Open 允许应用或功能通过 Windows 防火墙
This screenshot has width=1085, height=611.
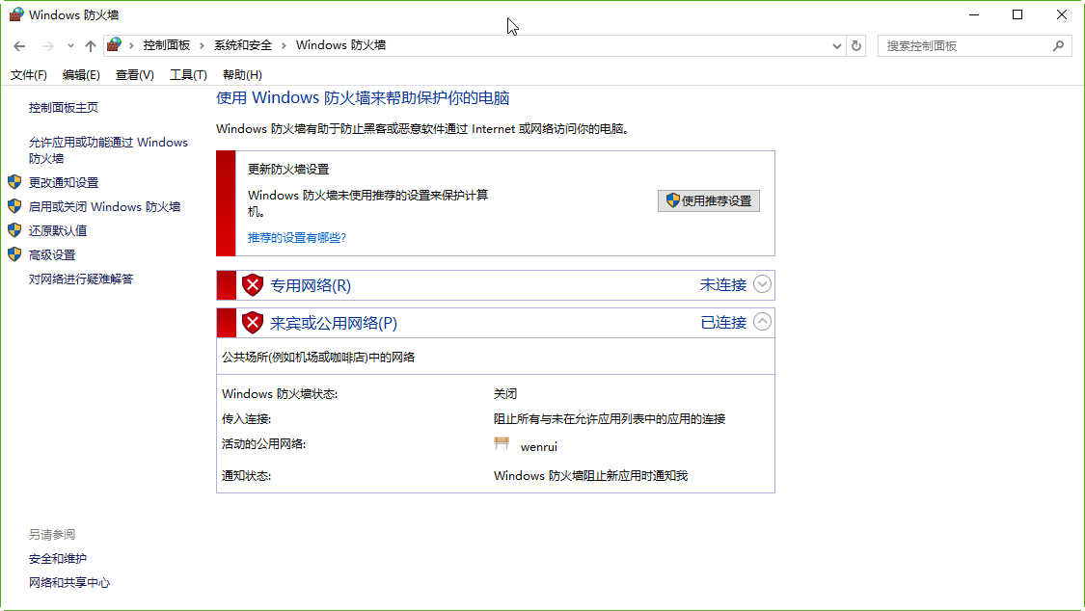[108, 150]
